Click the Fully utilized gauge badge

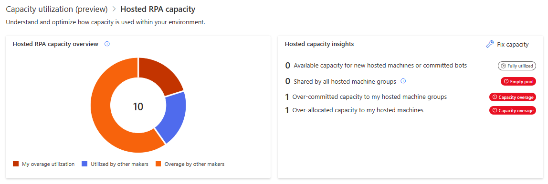click(x=517, y=66)
